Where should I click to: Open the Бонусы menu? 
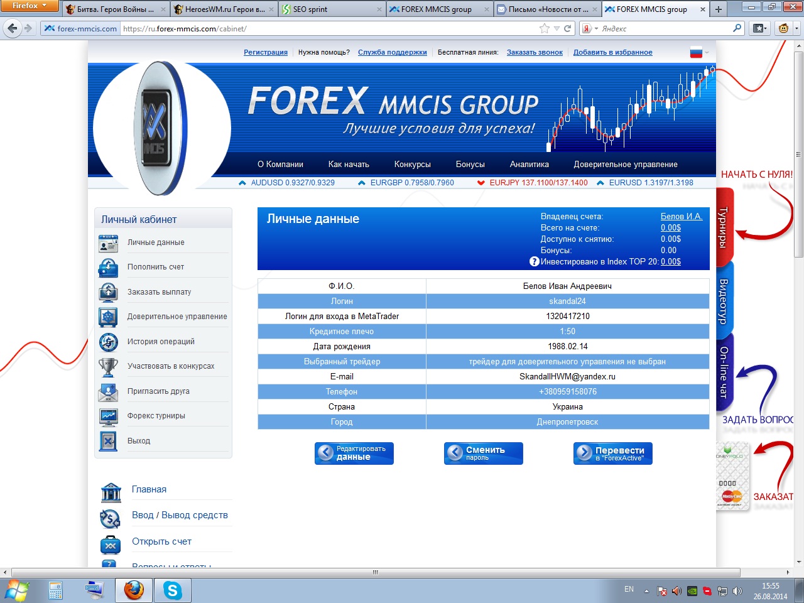pos(470,165)
